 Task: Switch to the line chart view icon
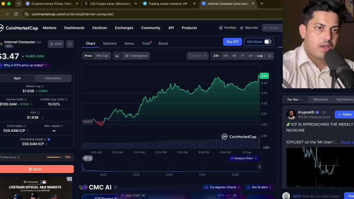point(117,56)
